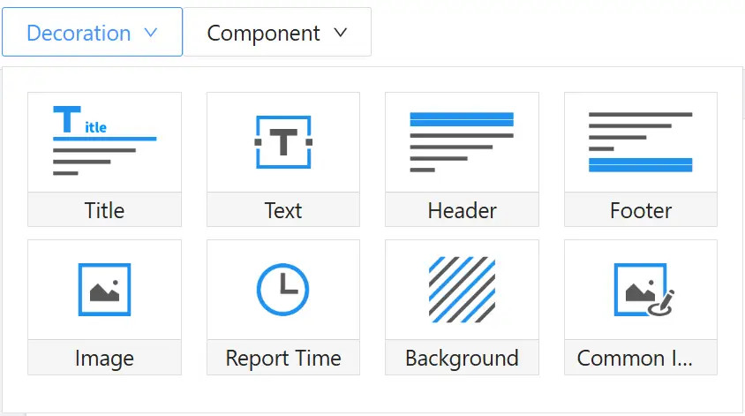The image size is (745, 416).
Task: Insert the Footer layout icon
Action: [x=640, y=141]
